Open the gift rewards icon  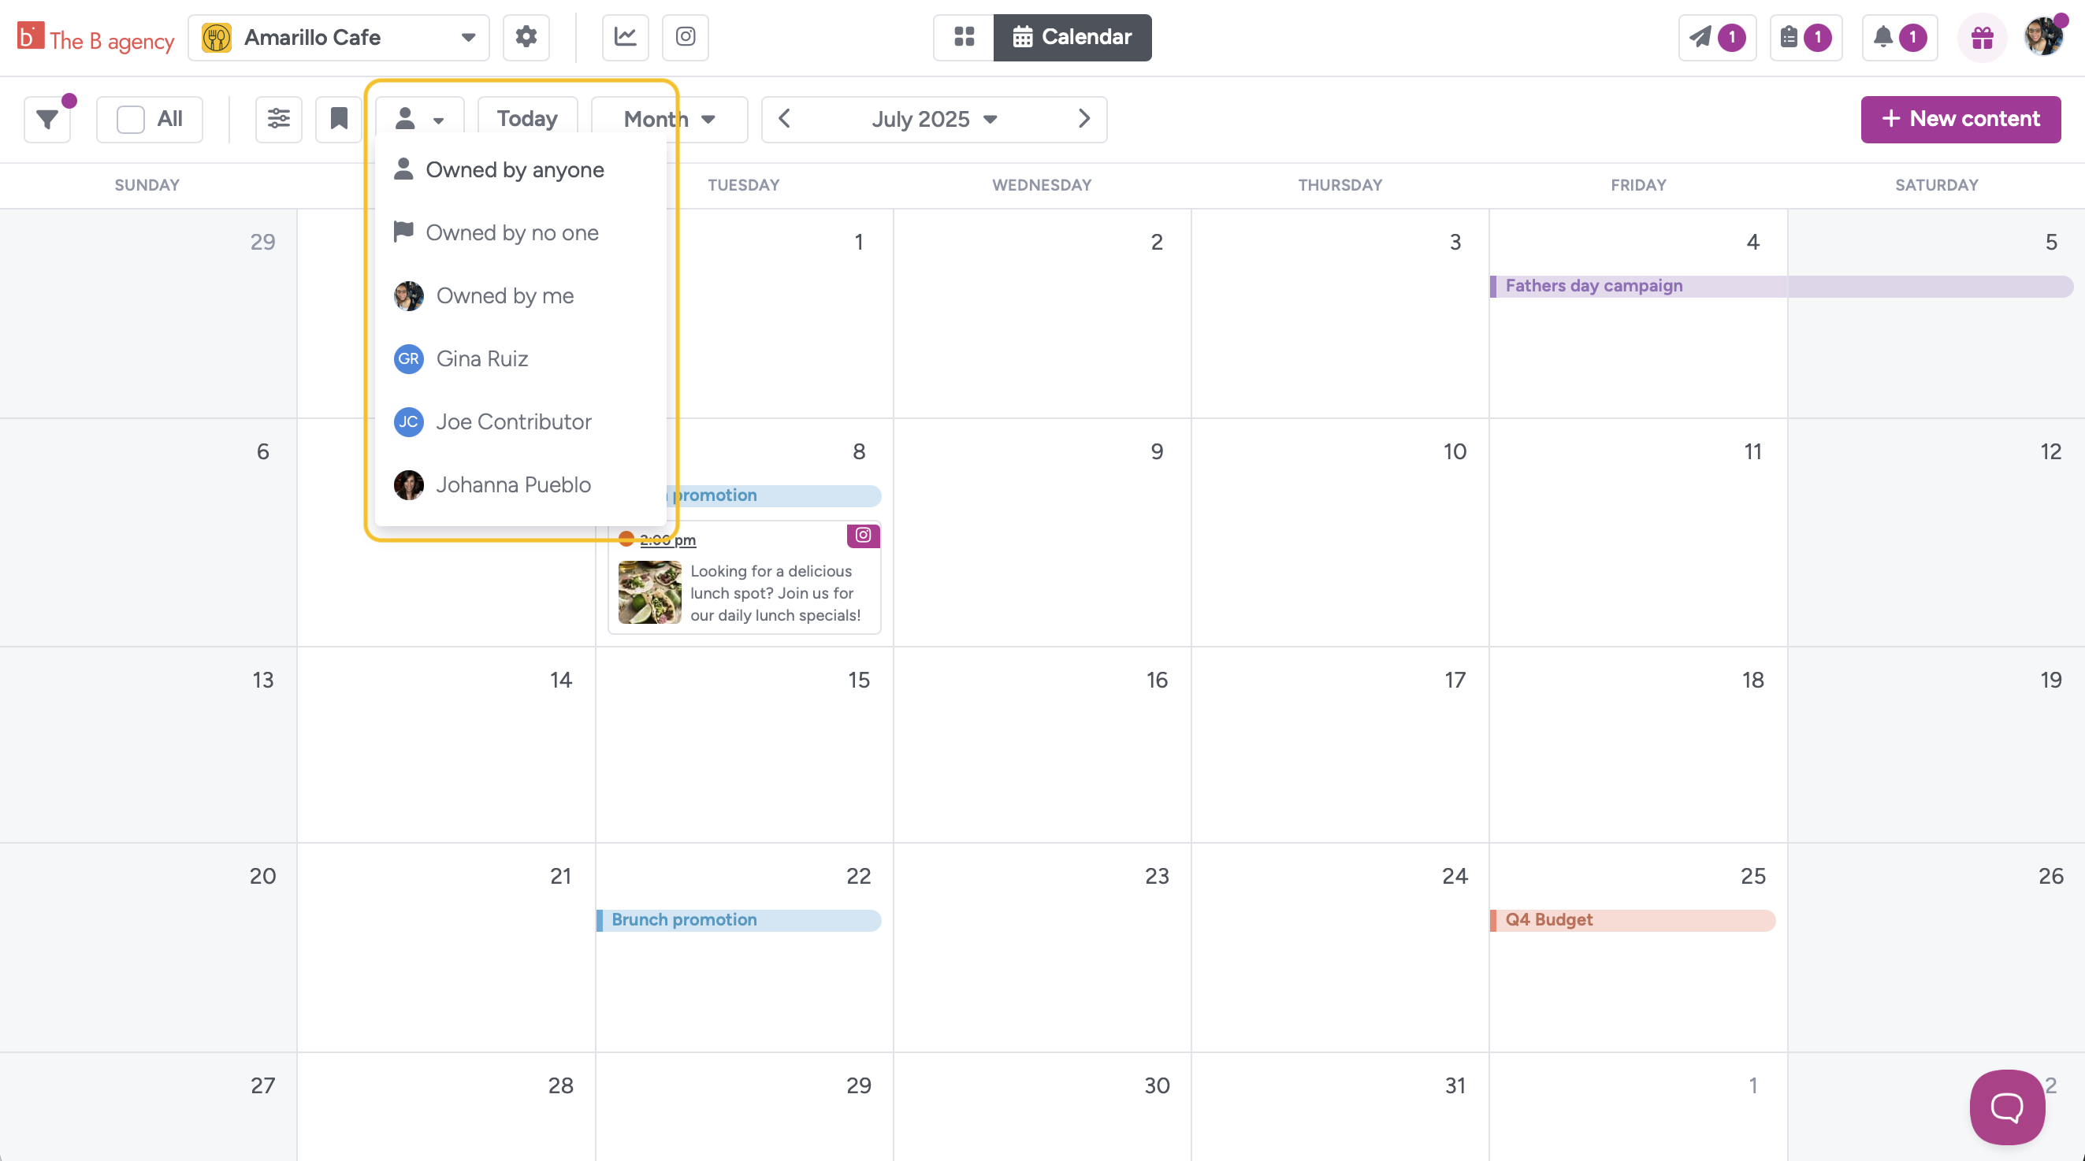pyautogui.click(x=1982, y=37)
